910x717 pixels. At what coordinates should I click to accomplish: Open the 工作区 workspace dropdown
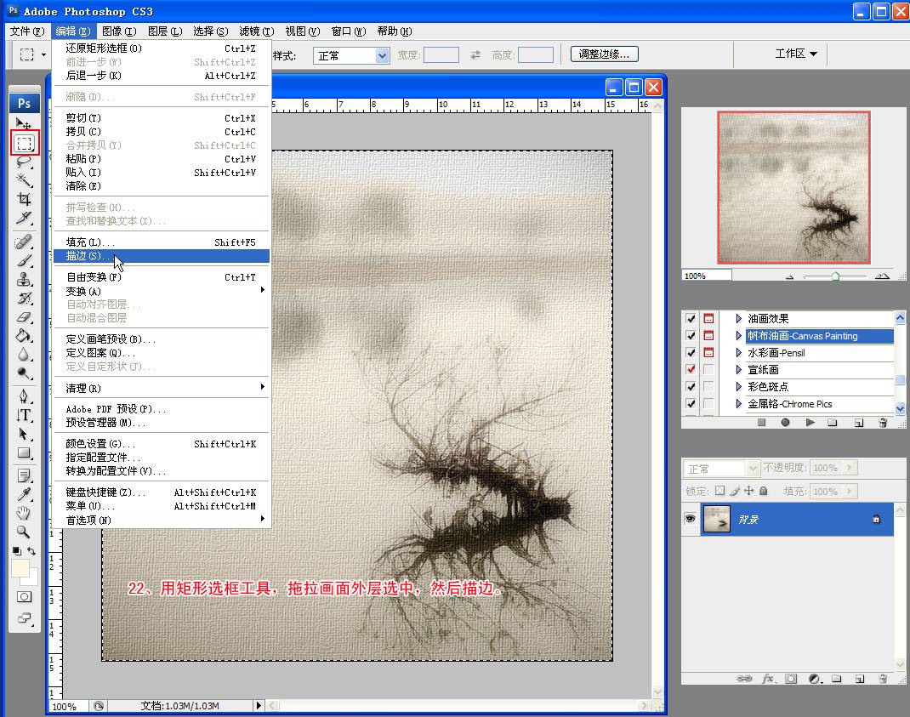[796, 54]
